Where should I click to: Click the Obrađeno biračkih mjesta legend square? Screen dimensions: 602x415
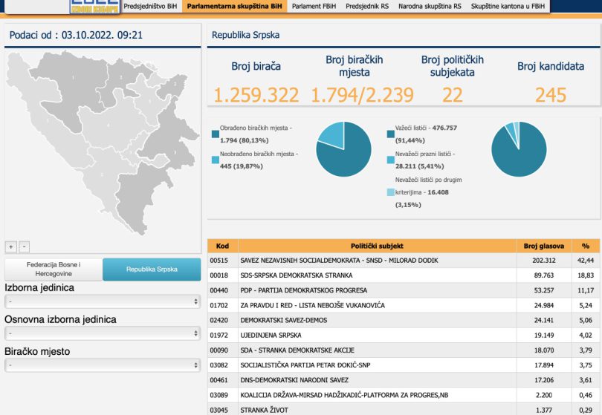[x=216, y=134]
